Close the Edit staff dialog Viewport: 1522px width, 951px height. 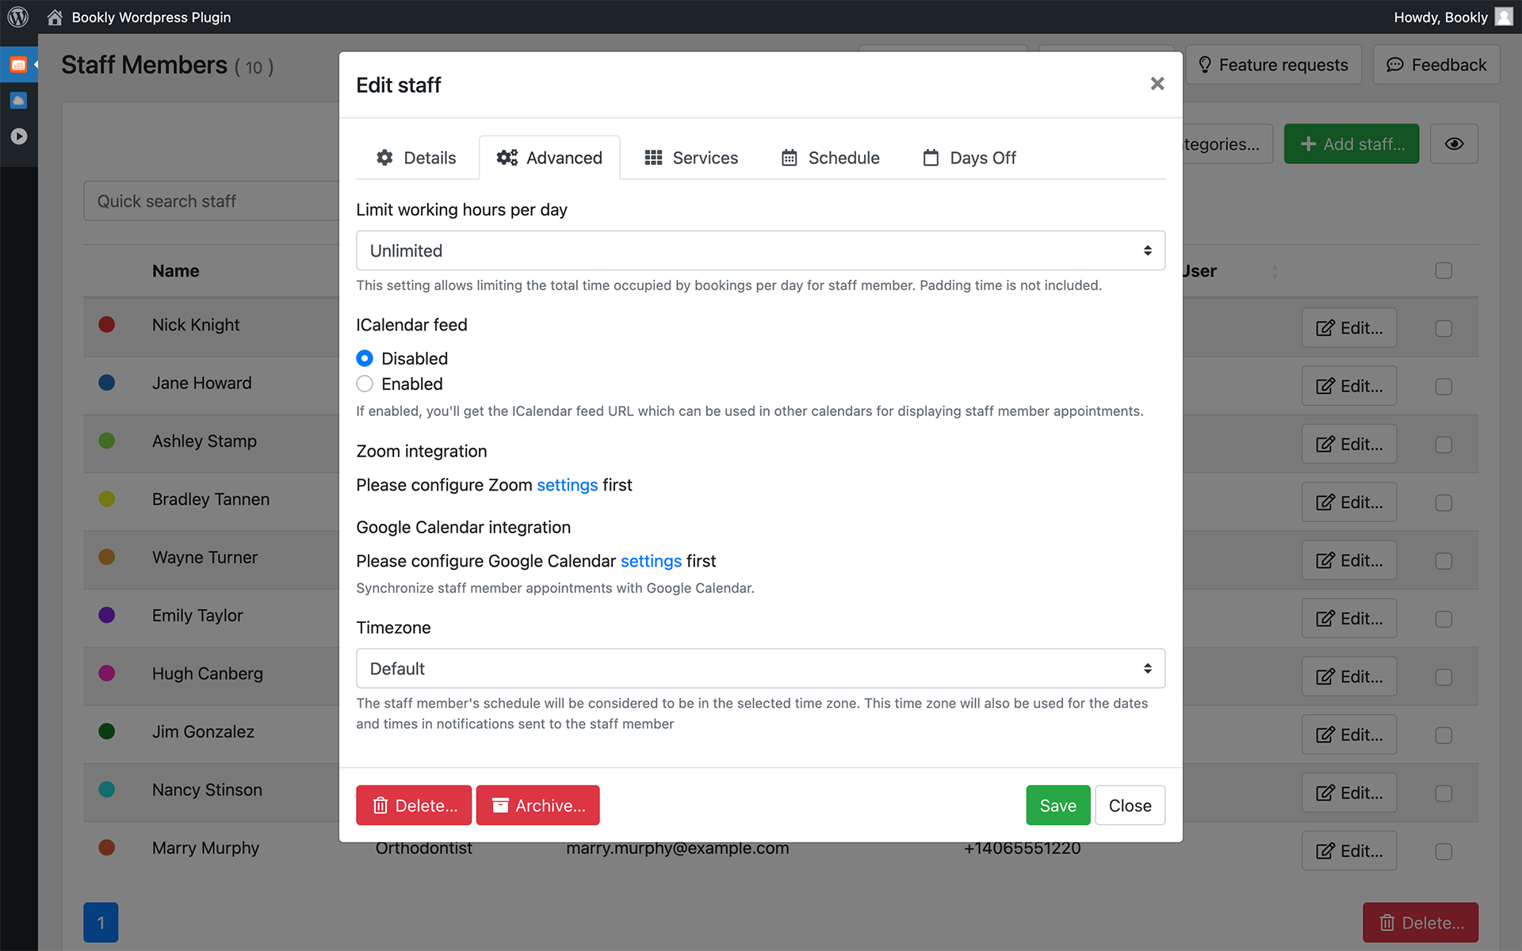pyautogui.click(x=1157, y=83)
